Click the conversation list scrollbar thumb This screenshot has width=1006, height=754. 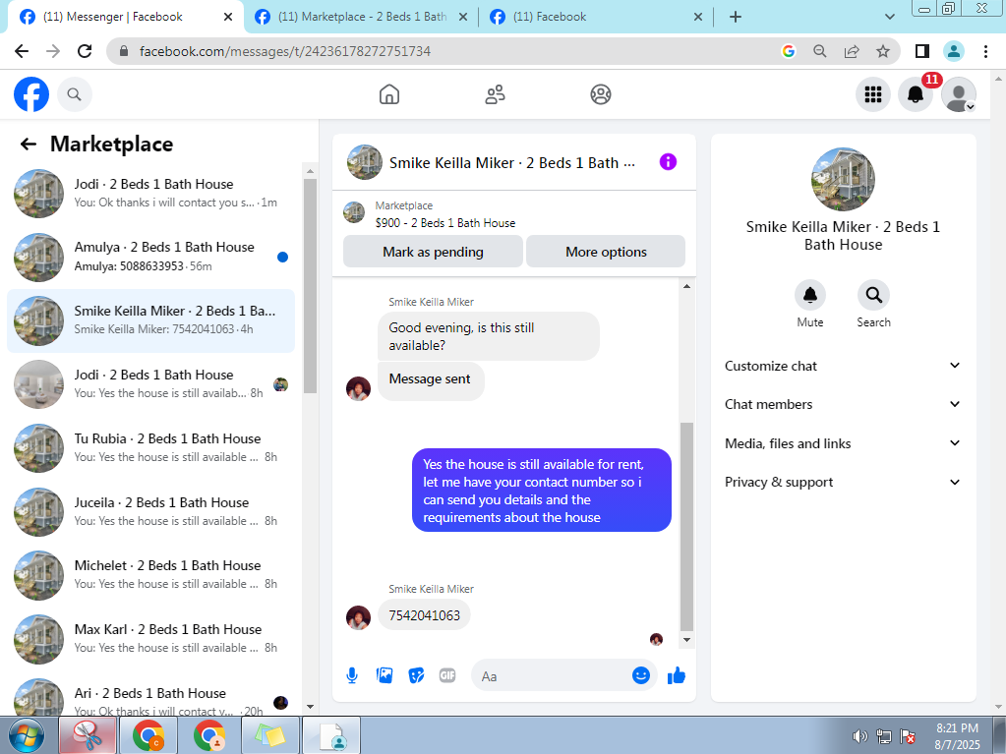click(x=310, y=286)
